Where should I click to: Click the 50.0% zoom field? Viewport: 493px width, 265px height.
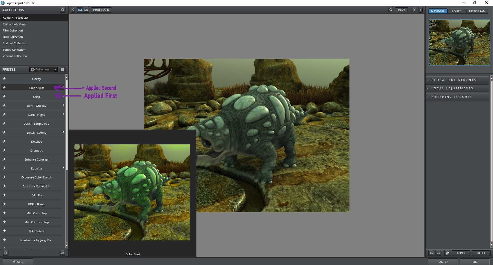tap(402, 10)
